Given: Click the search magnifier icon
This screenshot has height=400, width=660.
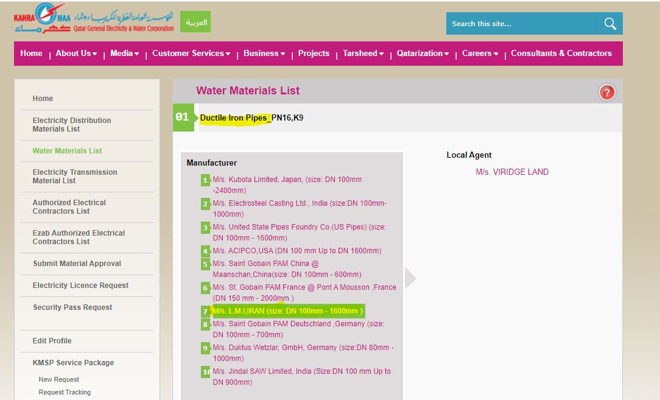Looking at the screenshot, I should pyautogui.click(x=610, y=24).
